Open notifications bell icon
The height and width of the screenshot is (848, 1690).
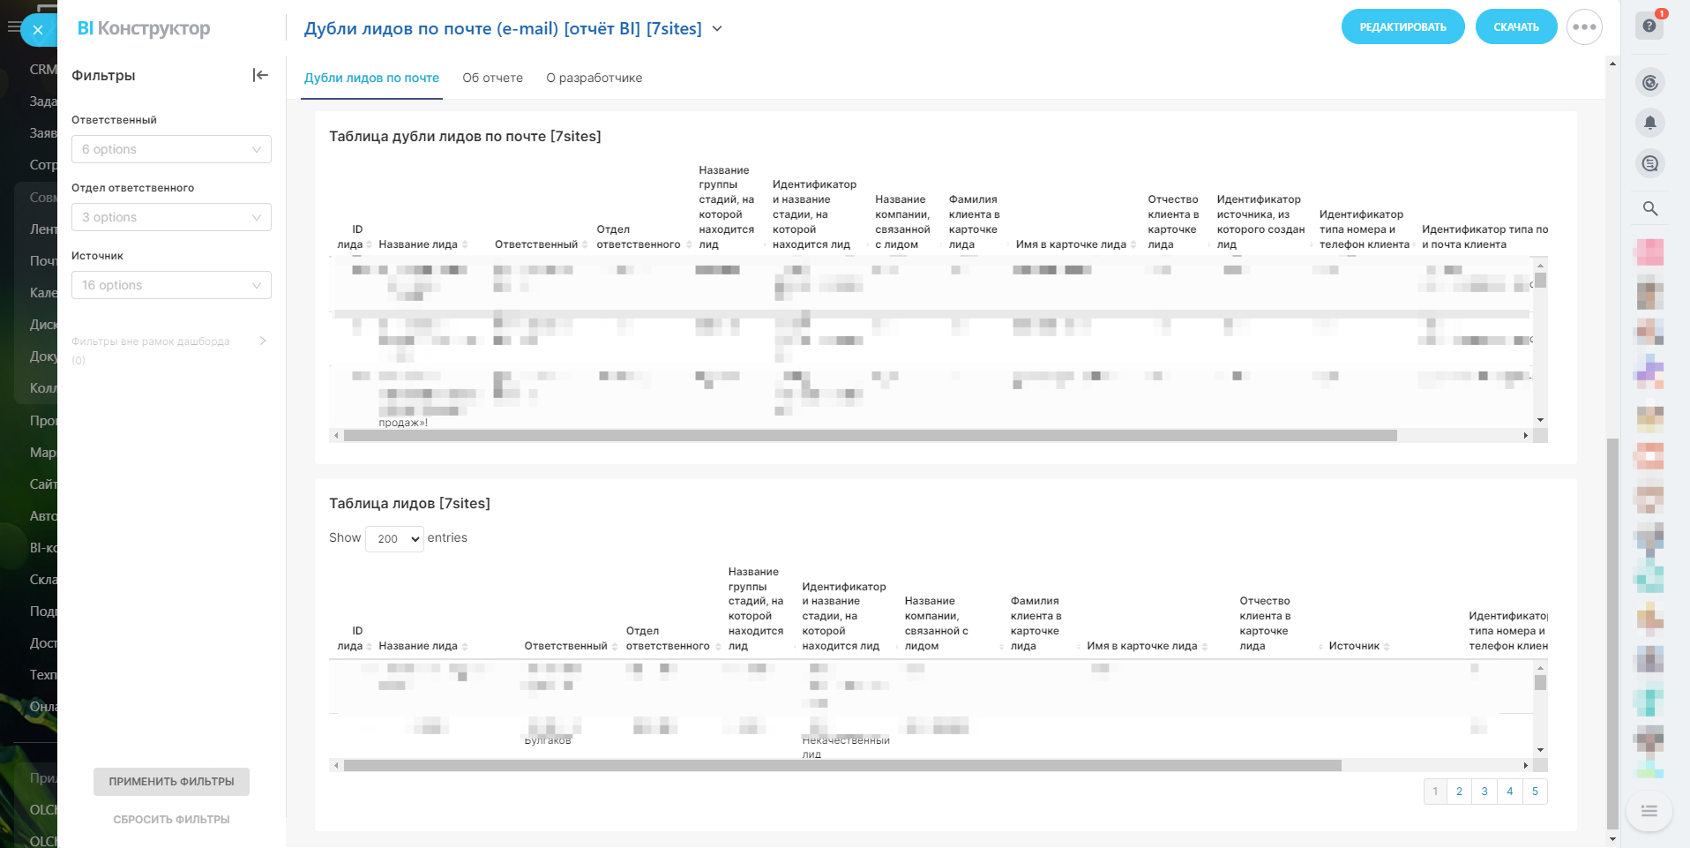[x=1650, y=123]
